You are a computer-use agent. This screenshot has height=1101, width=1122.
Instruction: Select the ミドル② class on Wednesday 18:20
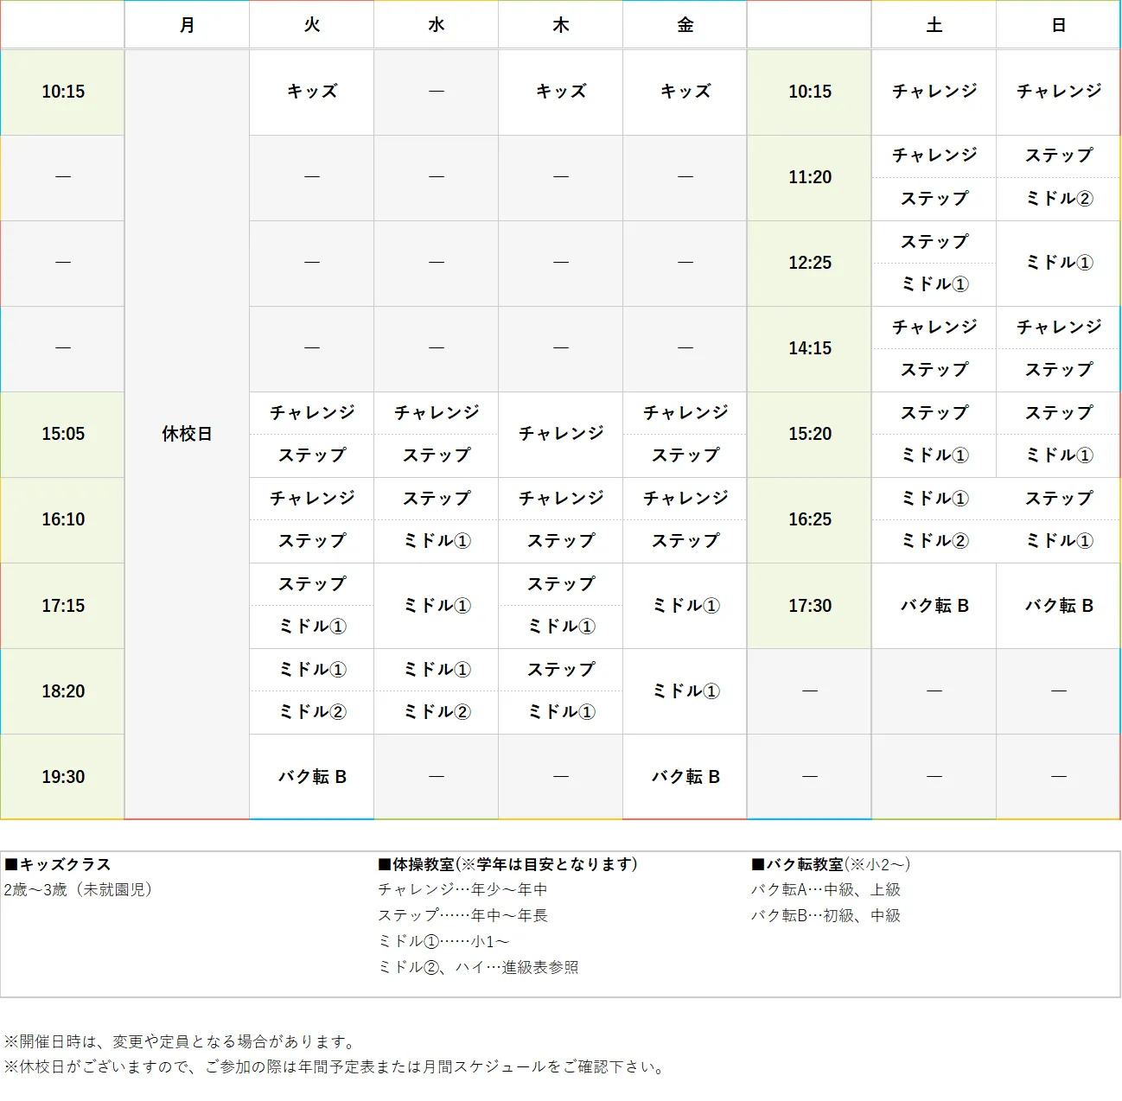pyautogui.click(x=436, y=712)
